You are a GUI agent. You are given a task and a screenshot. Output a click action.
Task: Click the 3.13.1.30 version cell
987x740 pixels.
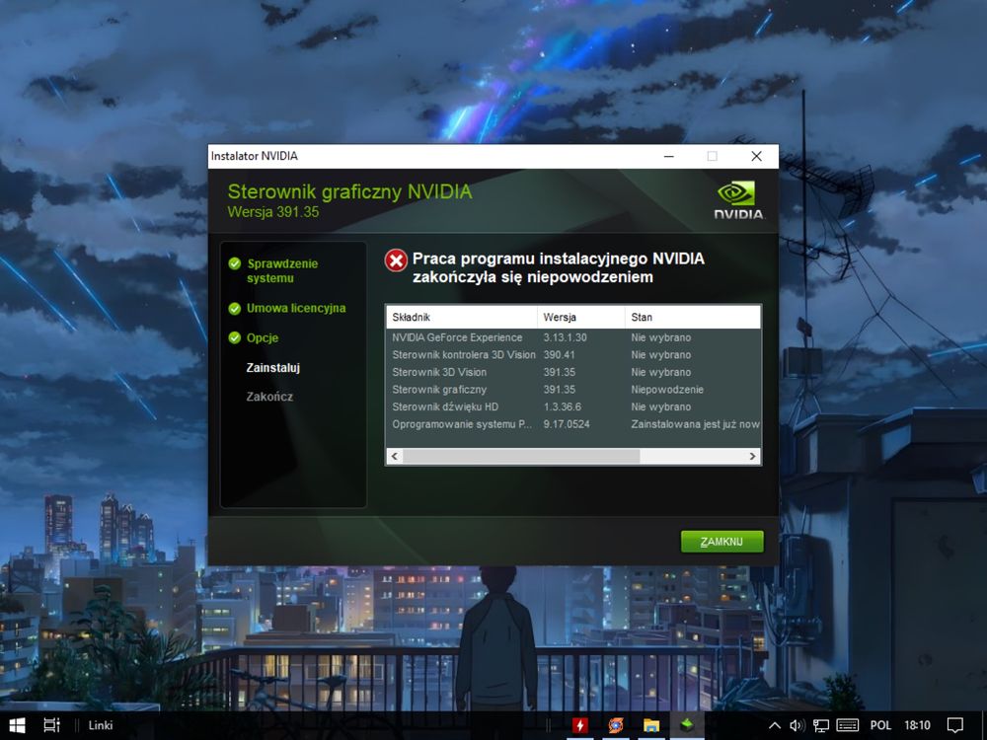click(x=566, y=337)
